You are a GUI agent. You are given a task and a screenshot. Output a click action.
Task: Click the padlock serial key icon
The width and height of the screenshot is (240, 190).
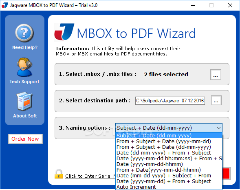coord(59,174)
